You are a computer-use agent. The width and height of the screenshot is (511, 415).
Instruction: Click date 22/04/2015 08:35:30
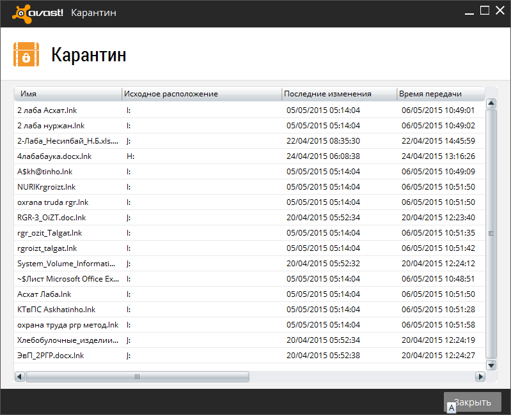[323, 141]
